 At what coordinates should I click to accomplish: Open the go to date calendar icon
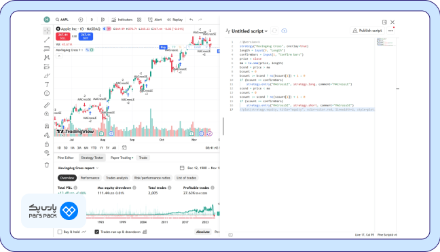[x=124, y=147]
